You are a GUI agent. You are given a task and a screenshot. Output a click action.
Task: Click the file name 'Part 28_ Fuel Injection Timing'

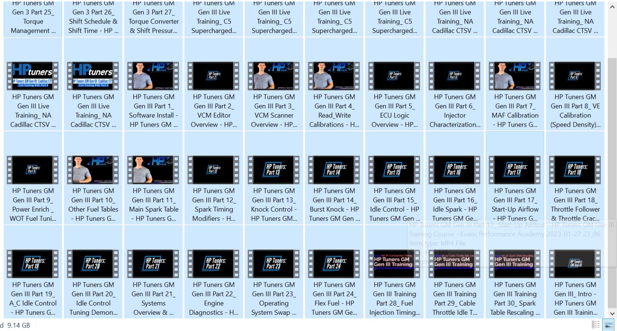pos(394,299)
